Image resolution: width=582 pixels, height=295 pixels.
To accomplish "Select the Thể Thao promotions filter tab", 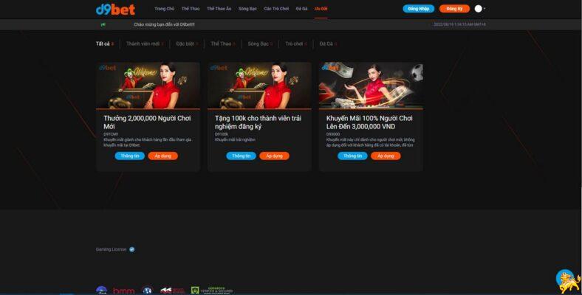I will (x=223, y=44).
